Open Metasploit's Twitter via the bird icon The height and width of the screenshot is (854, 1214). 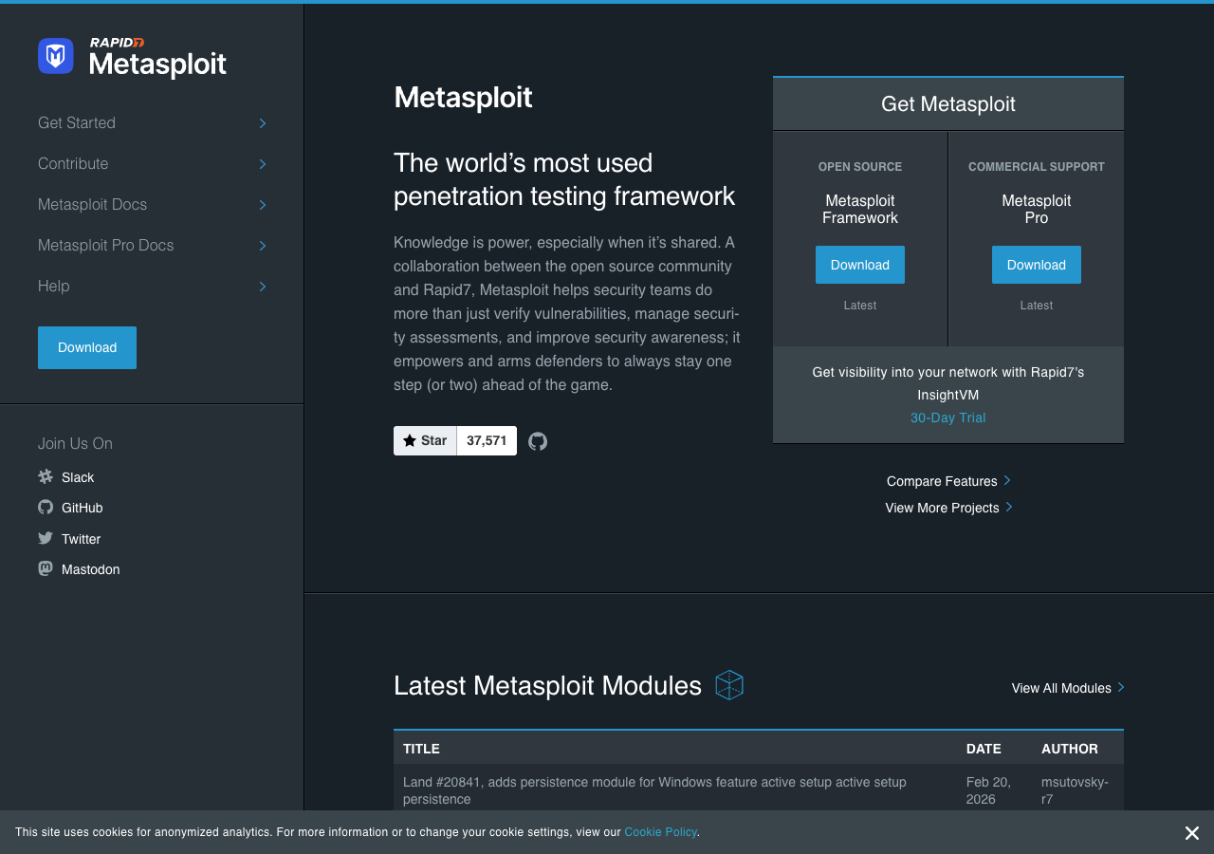coord(45,538)
